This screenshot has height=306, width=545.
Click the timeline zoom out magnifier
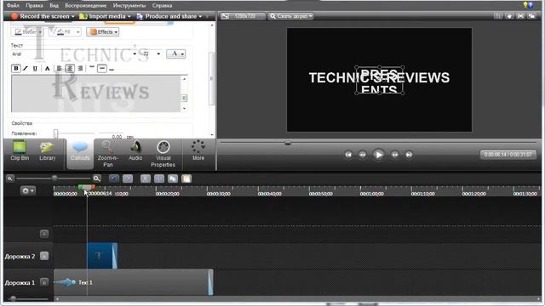10,178
